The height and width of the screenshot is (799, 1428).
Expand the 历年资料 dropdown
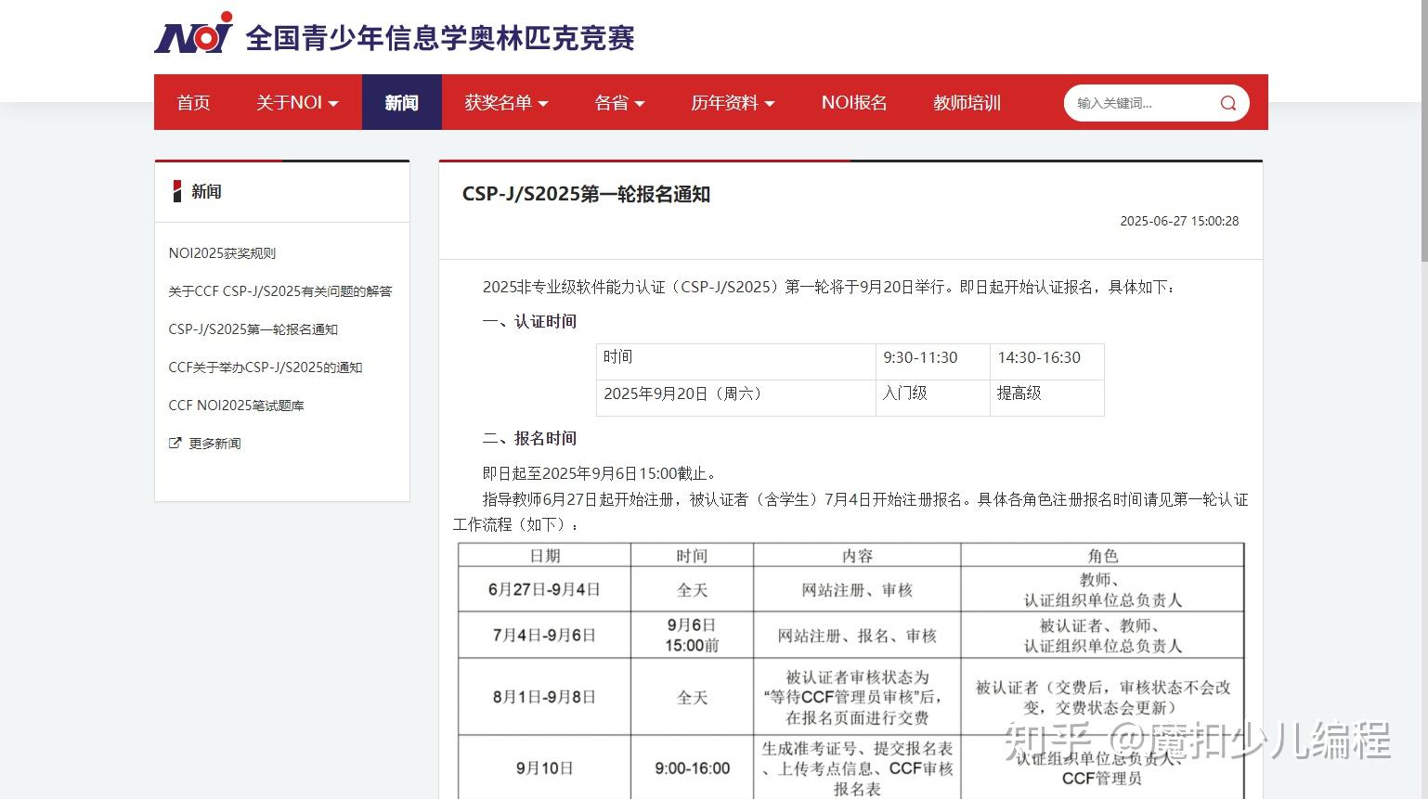[x=733, y=103]
